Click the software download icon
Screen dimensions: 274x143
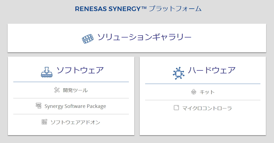coord(47,72)
